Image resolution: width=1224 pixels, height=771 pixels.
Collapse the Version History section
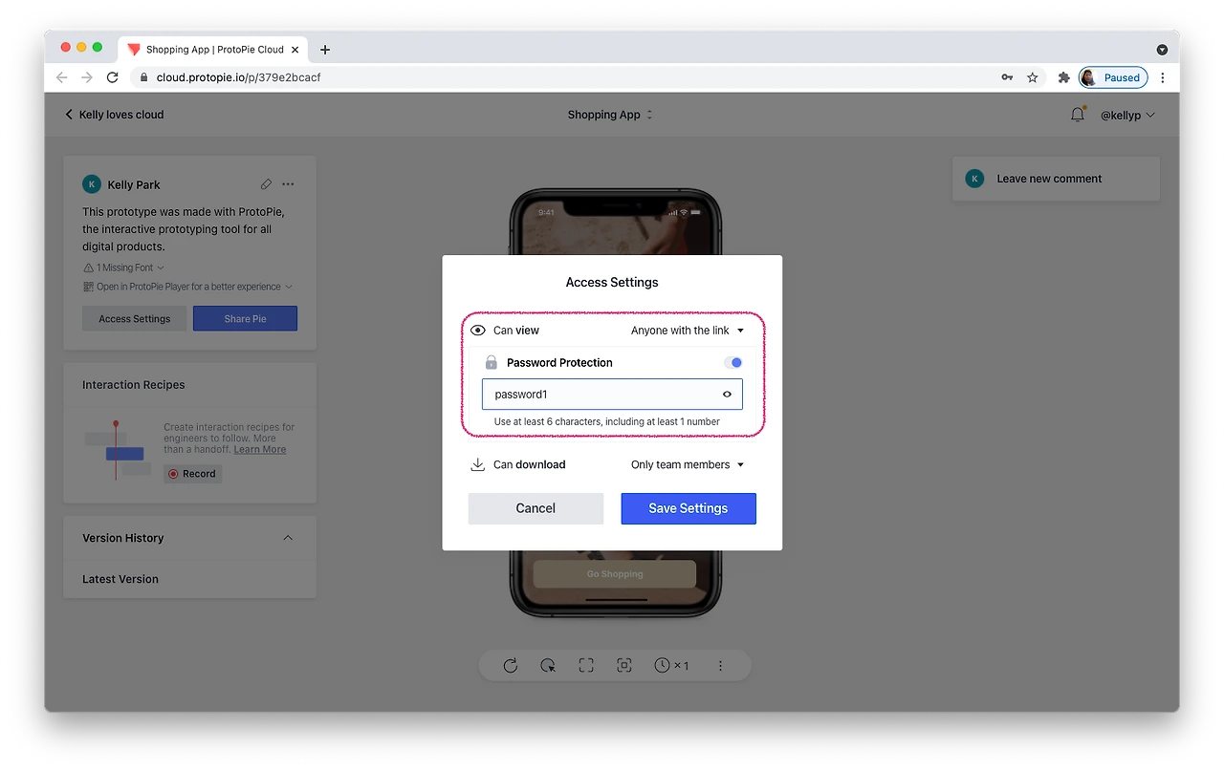pos(288,538)
